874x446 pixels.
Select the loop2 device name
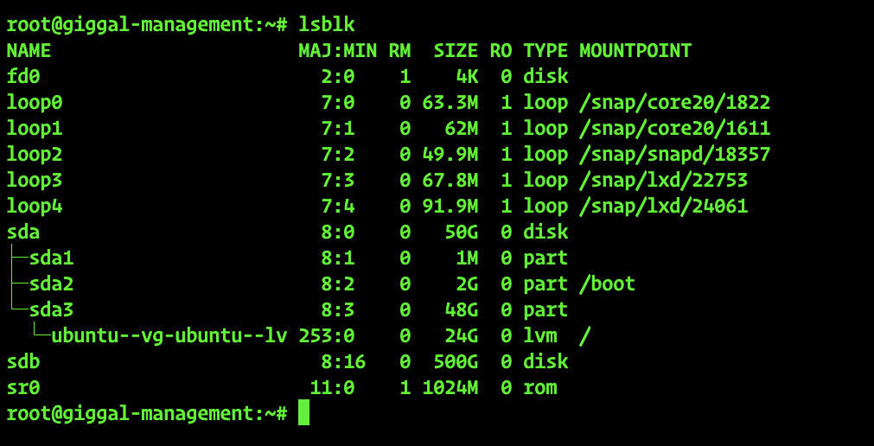[34, 155]
